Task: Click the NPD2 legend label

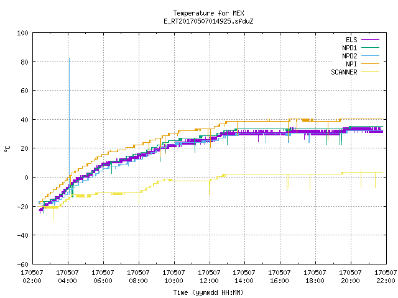Action: pyautogui.click(x=349, y=56)
